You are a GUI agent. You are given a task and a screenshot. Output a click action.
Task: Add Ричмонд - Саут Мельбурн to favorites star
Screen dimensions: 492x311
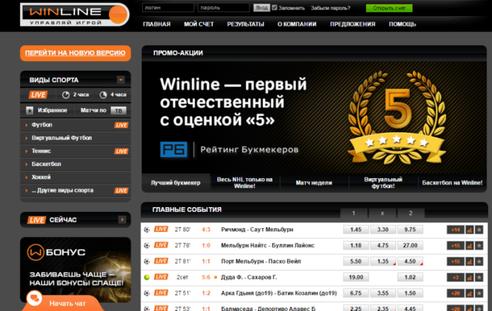(x=479, y=230)
